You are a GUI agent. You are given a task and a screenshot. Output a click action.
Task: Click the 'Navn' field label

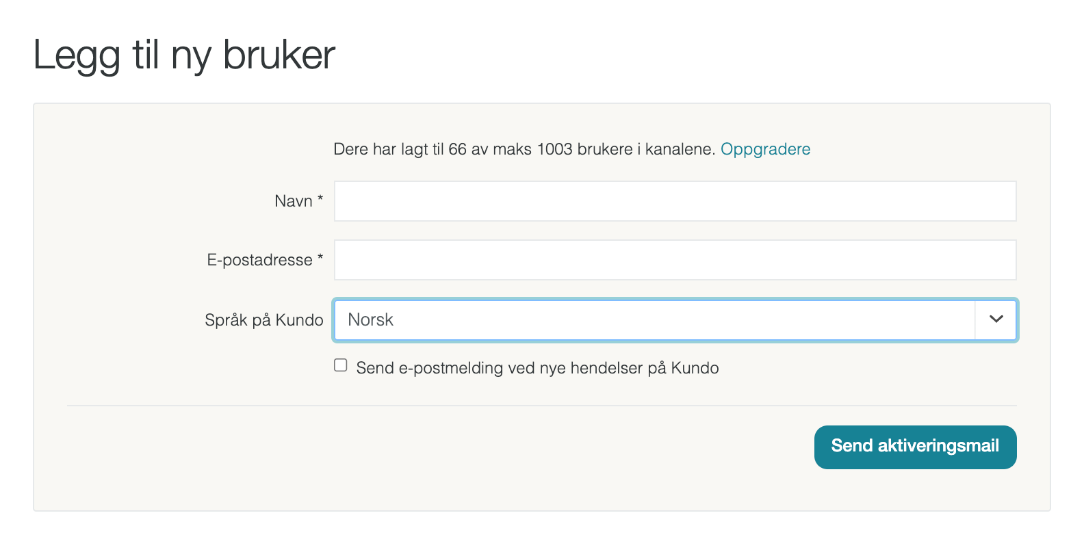click(x=293, y=201)
